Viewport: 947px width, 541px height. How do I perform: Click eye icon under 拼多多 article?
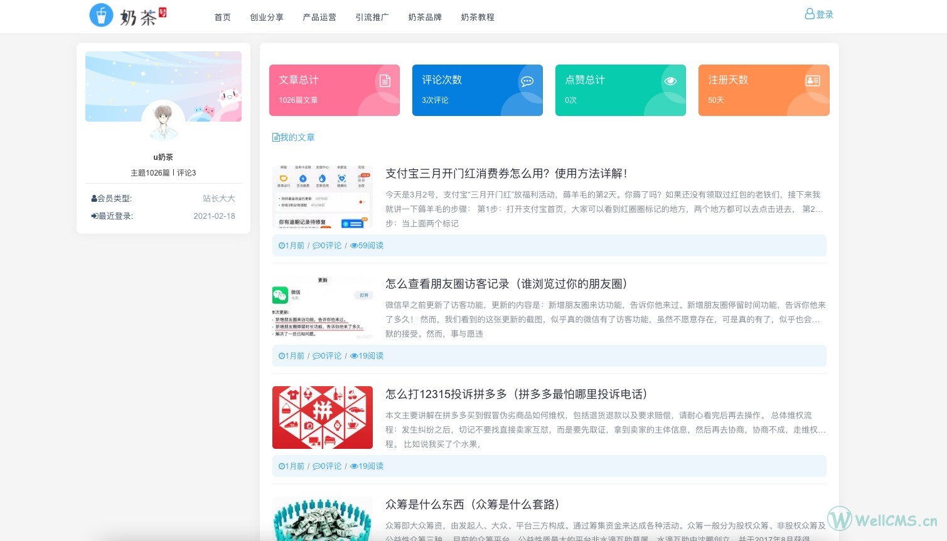point(354,466)
